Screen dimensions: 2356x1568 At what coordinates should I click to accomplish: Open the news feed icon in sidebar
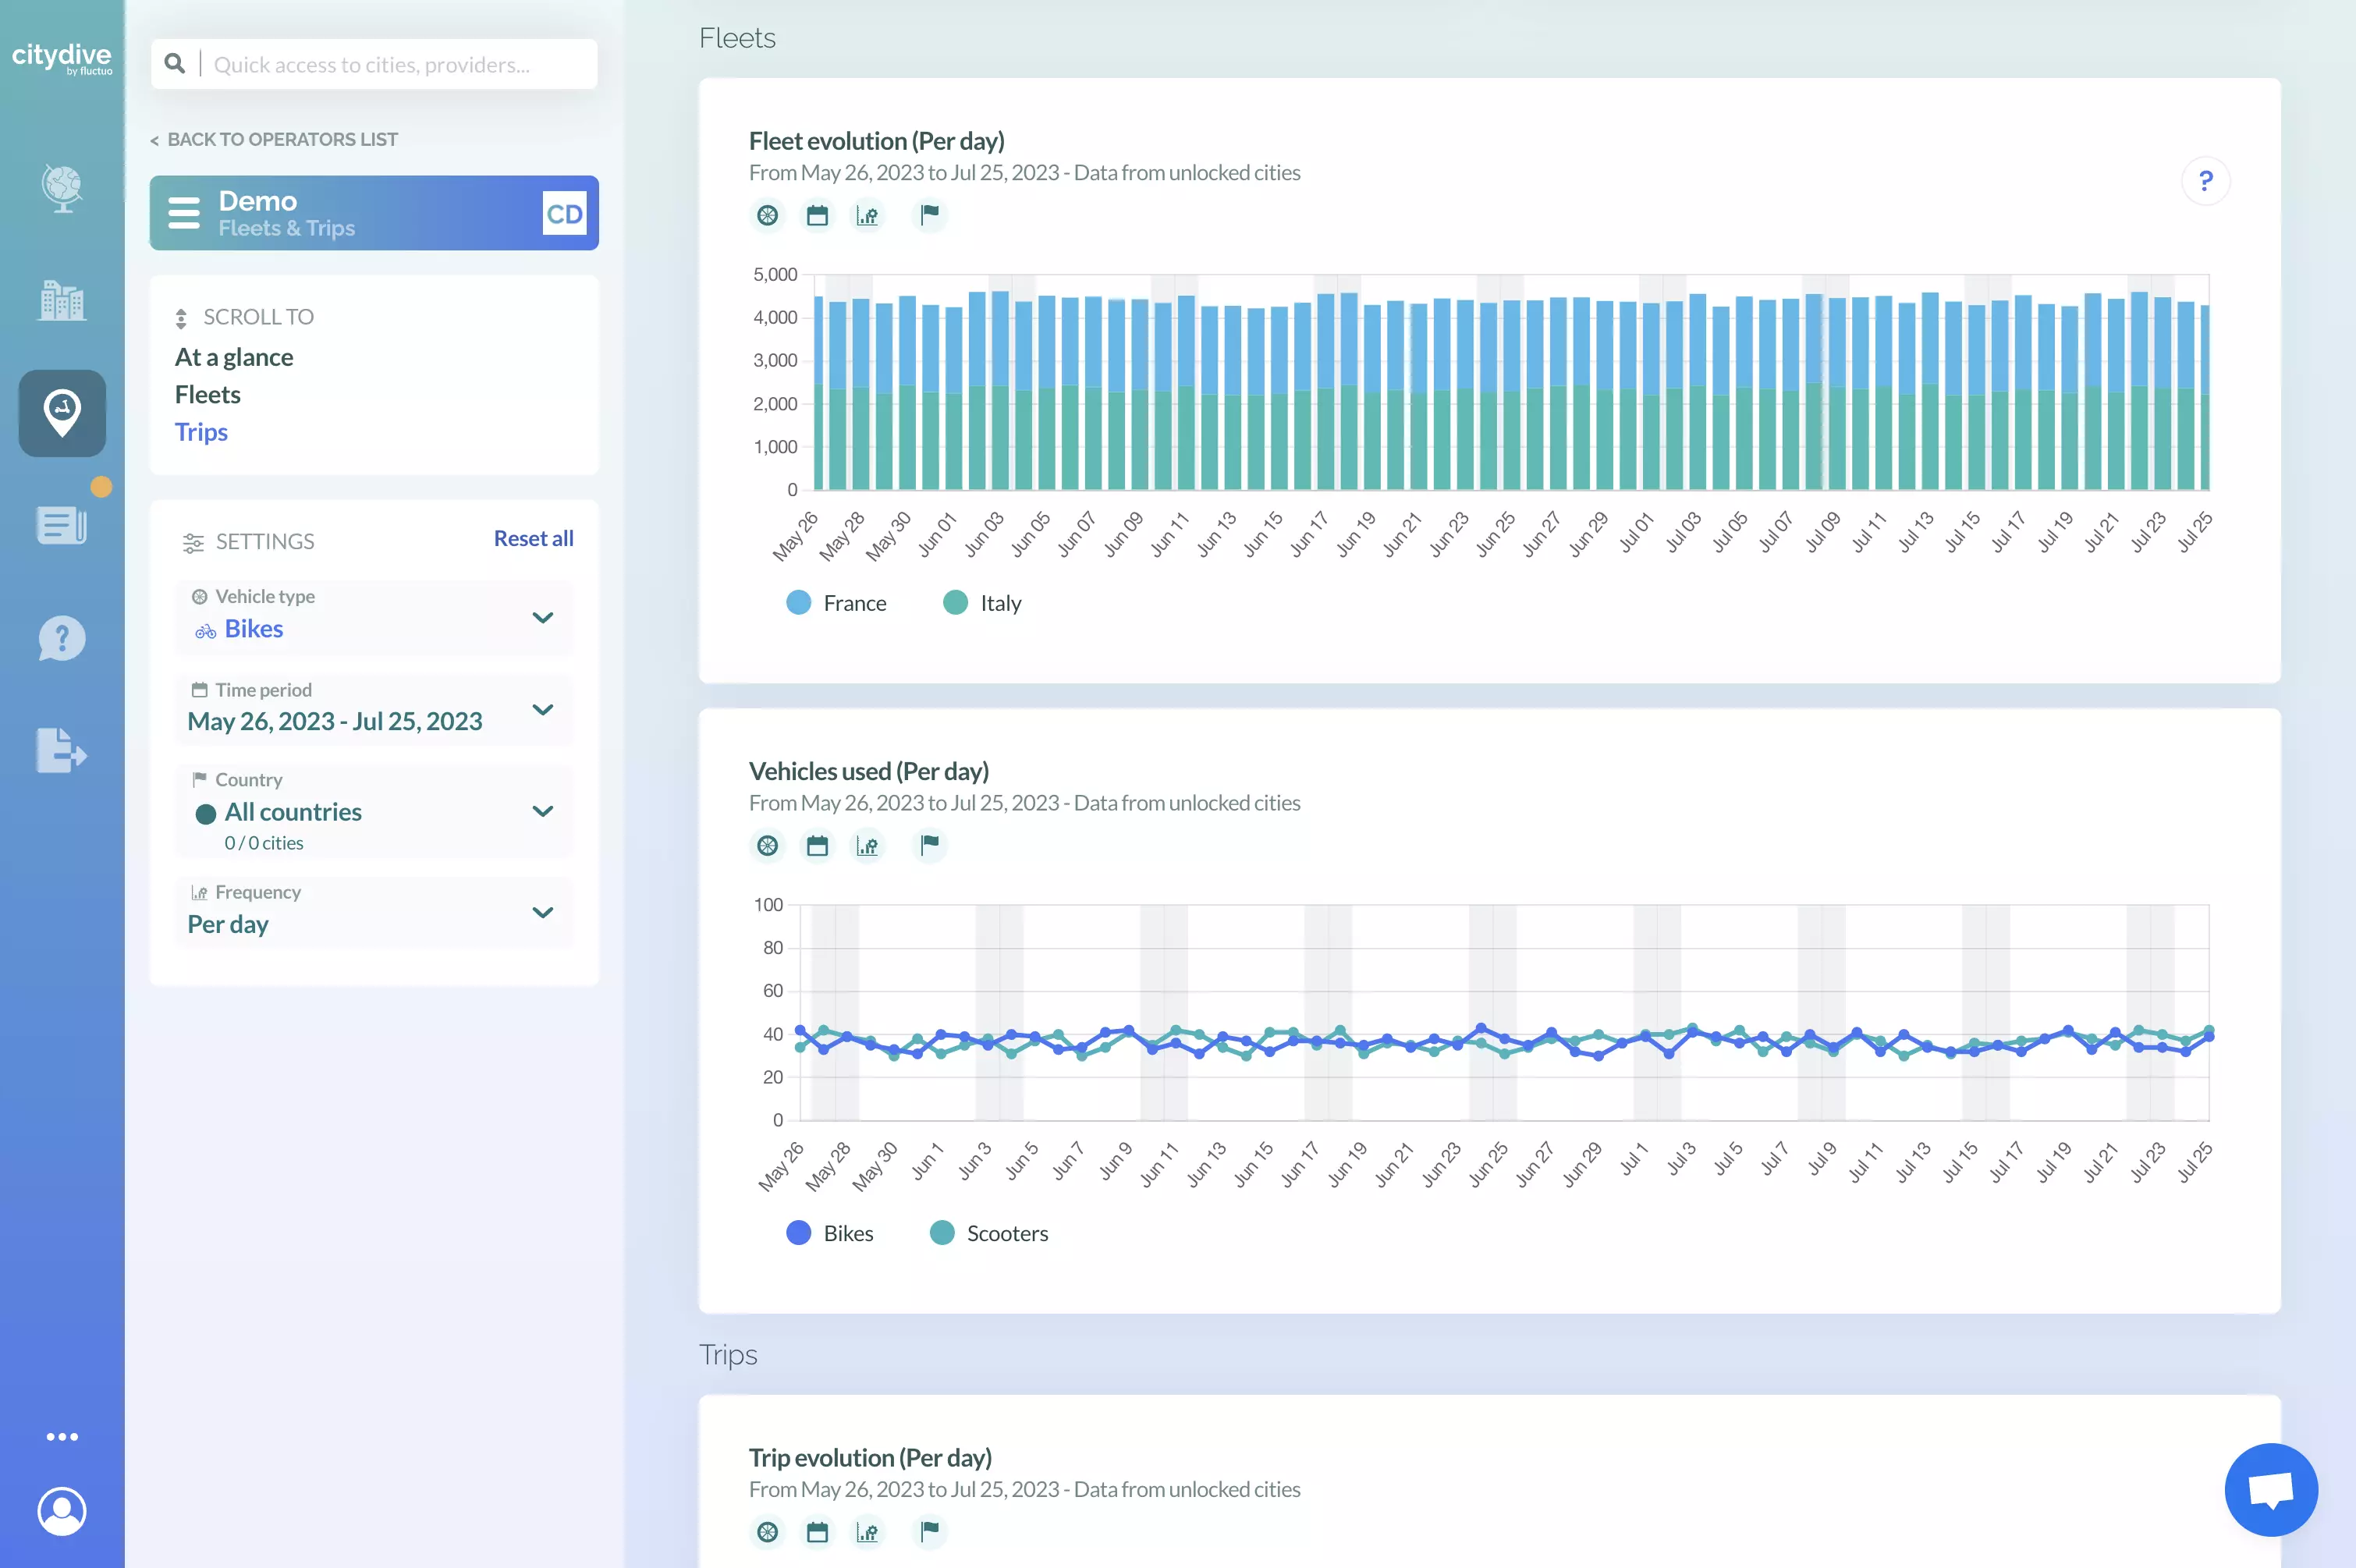tap(62, 524)
